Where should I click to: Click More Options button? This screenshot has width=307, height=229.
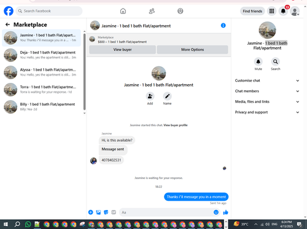[192, 50]
